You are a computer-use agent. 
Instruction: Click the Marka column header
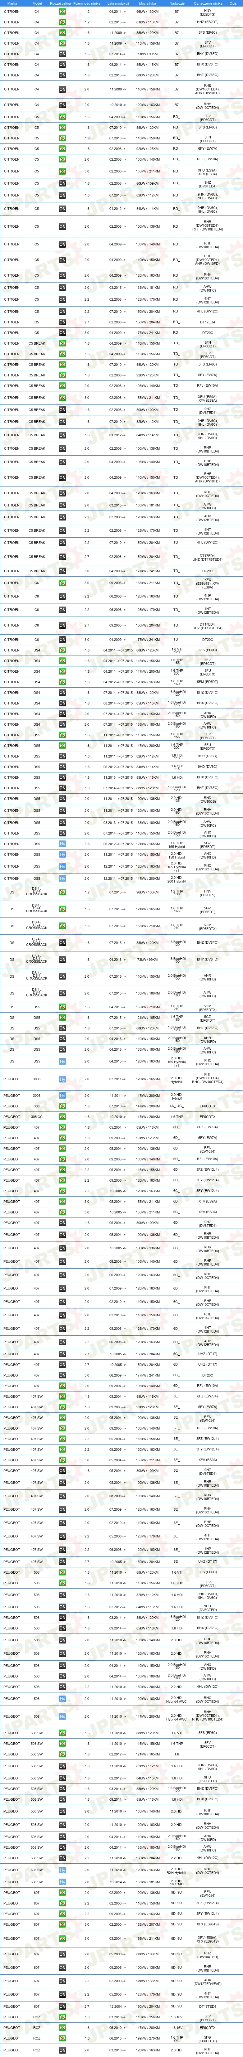[12, 3]
